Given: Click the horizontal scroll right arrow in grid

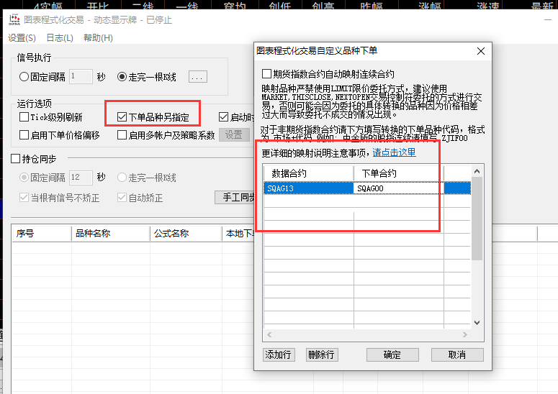Looking at the screenshot, I should (x=465, y=334).
